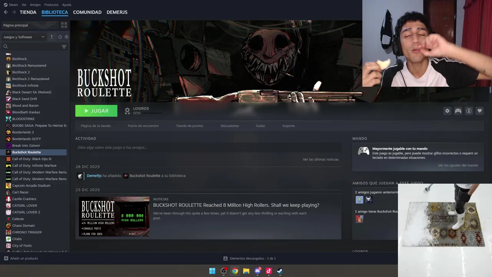
Task: Open DEMERJS profile tab
Action: (117, 12)
